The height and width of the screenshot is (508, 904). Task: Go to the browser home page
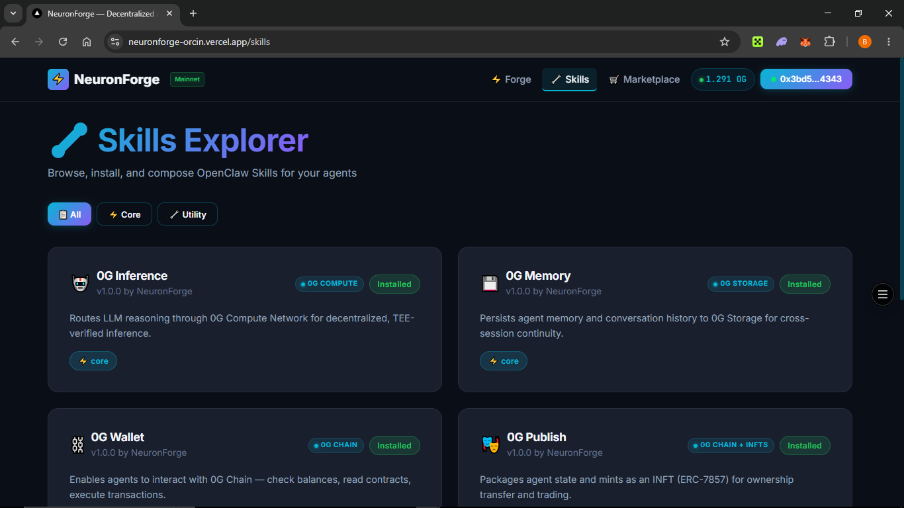pos(87,42)
